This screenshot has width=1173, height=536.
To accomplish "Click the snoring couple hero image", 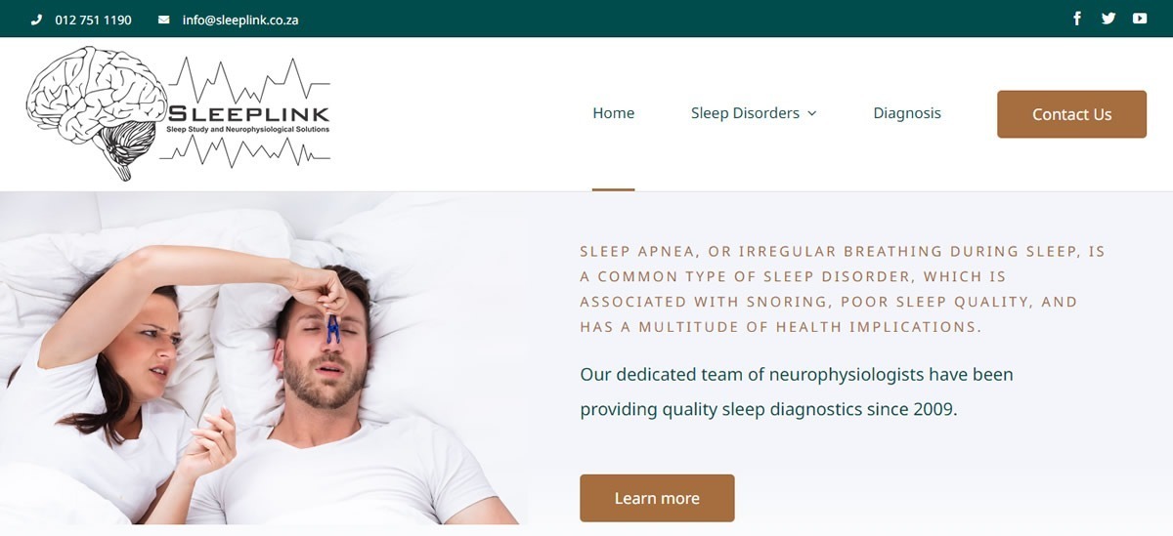I will coord(264,358).
